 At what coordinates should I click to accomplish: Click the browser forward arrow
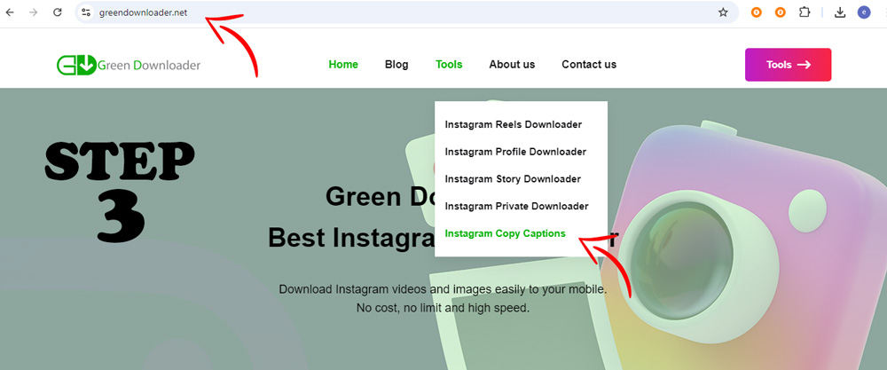click(x=34, y=12)
